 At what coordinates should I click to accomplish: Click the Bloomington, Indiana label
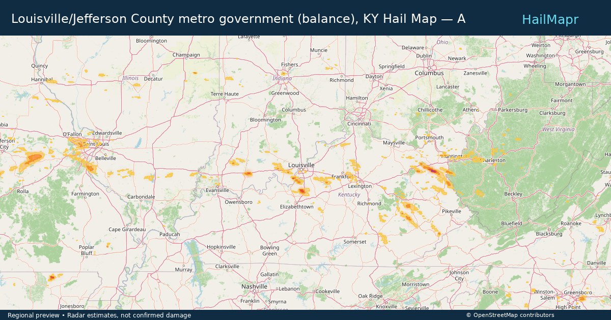point(265,120)
